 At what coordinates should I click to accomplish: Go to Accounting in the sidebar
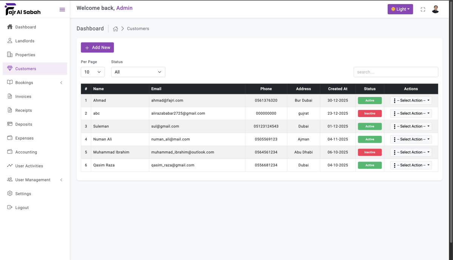[26, 152]
